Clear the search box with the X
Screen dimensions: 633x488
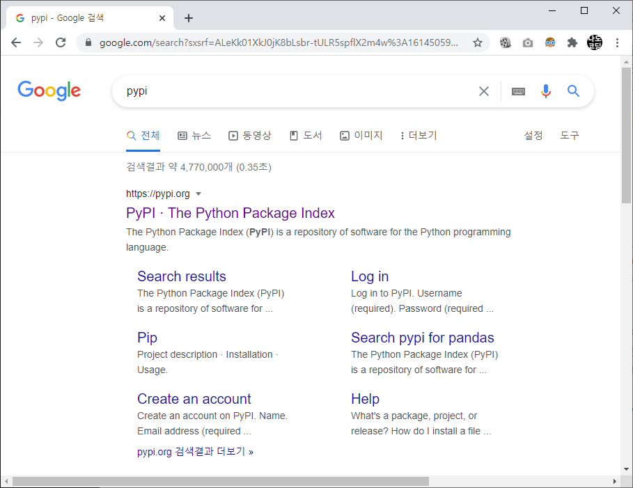click(x=484, y=91)
